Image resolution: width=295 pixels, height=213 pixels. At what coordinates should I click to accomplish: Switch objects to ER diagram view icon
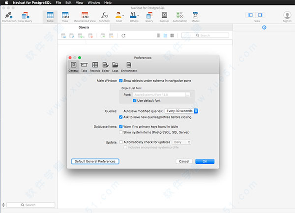pos(172,35)
